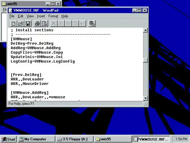Close the WordPad window
This screenshot has width=190, height=143.
pos(145,10)
